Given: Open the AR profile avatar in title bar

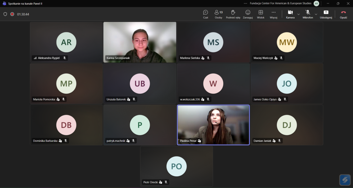Looking at the screenshot, I should [316, 3].
